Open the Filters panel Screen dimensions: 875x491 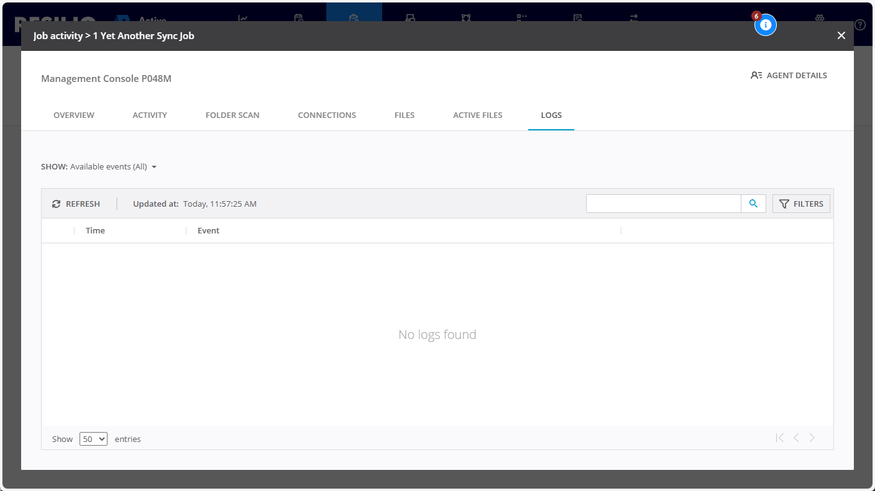(x=801, y=204)
